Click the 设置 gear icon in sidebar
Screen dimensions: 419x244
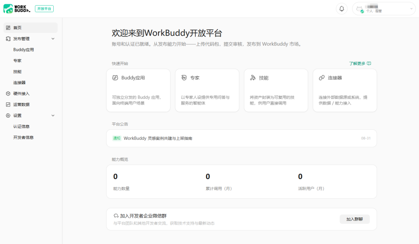coord(8,115)
